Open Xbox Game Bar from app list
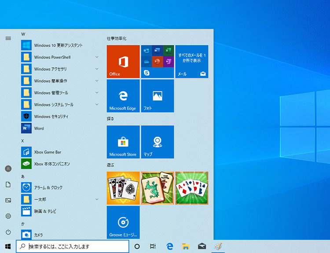The width and height of the screenshot is (330, 253). [x=47, y=152]
